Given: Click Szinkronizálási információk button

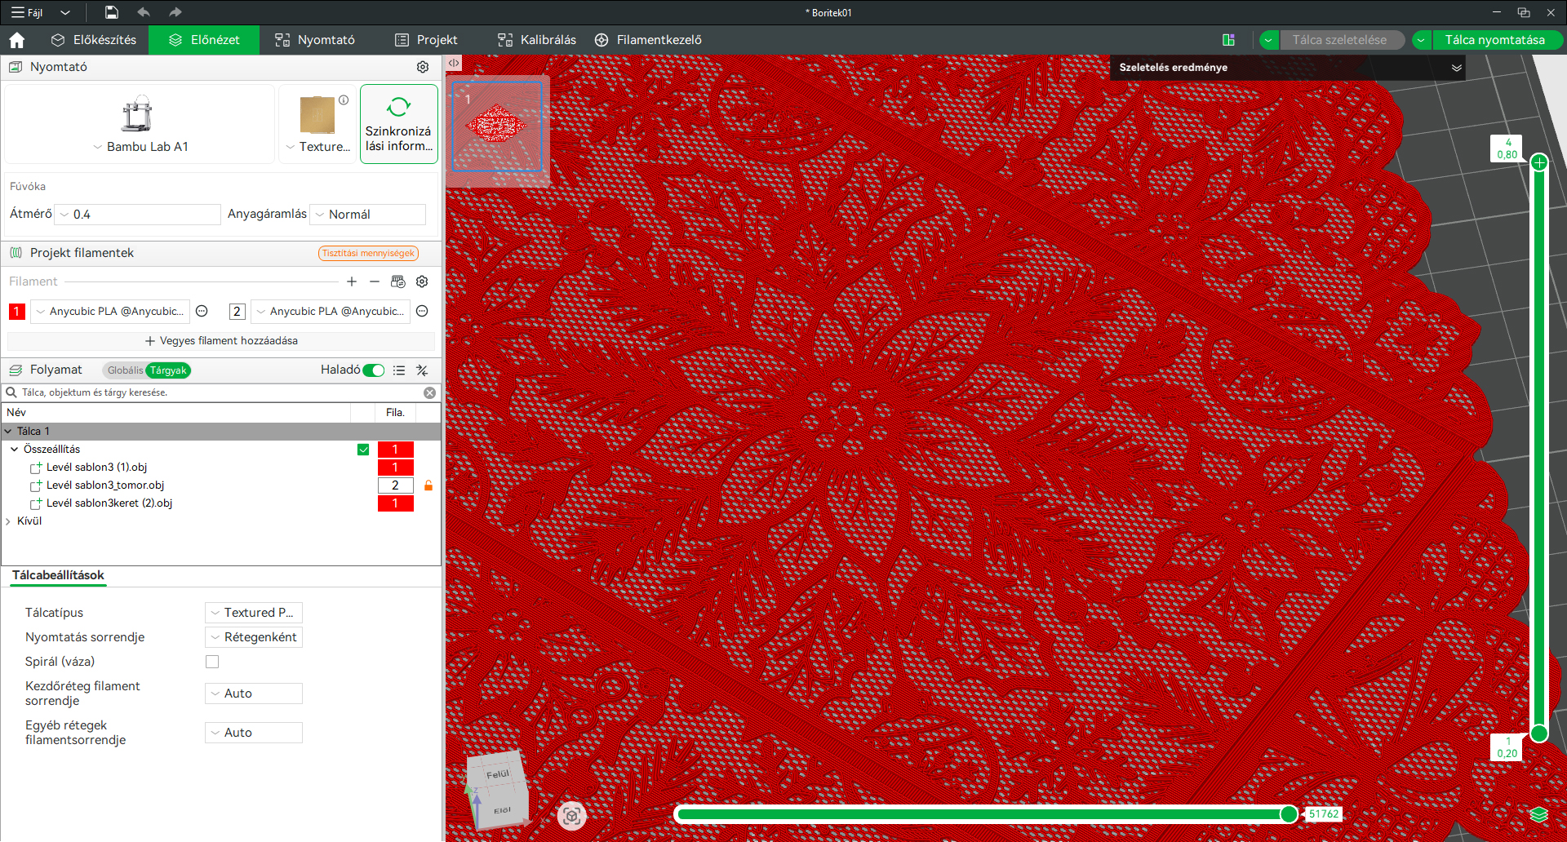Looking at the screenshot, I should (399, 124).
